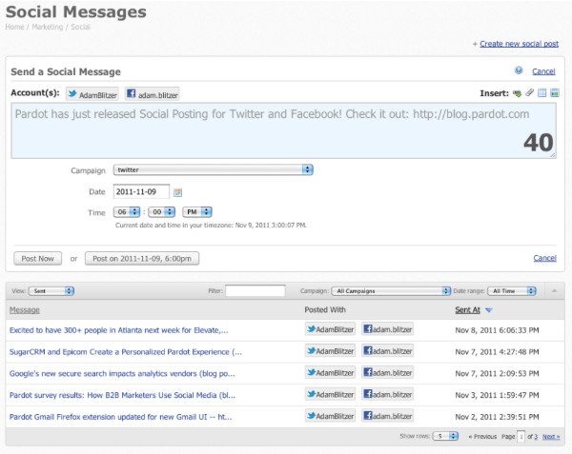Click adam.blitzer Facebook badge in Gmail Firefox row
Image resolution: width=572 pixels, height=454 pixels.
[387, 416]
